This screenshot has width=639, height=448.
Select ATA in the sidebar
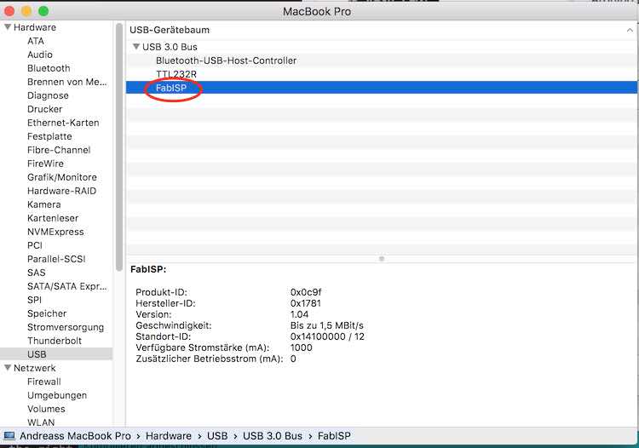[36, 41]
